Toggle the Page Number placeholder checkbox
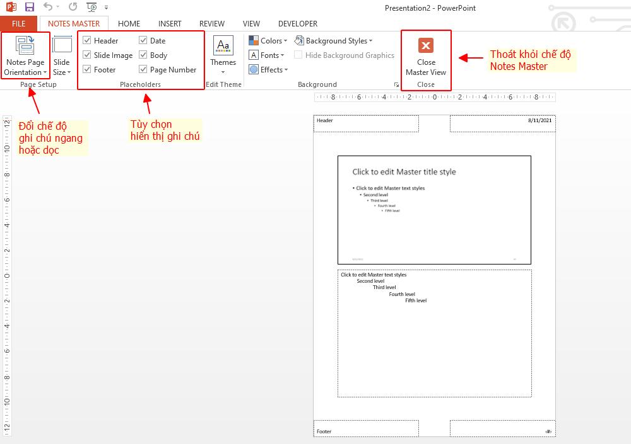This screenshot has height=444, width=631. point(143,69)
